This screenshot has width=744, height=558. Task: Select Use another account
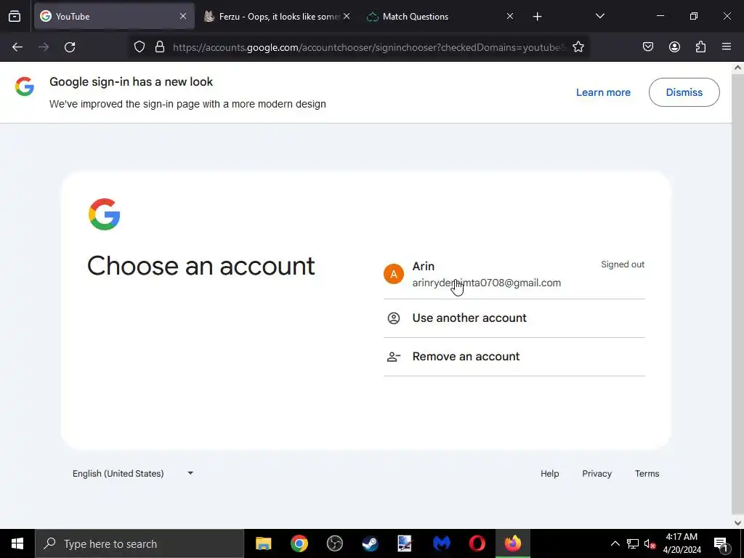(514, 318)
